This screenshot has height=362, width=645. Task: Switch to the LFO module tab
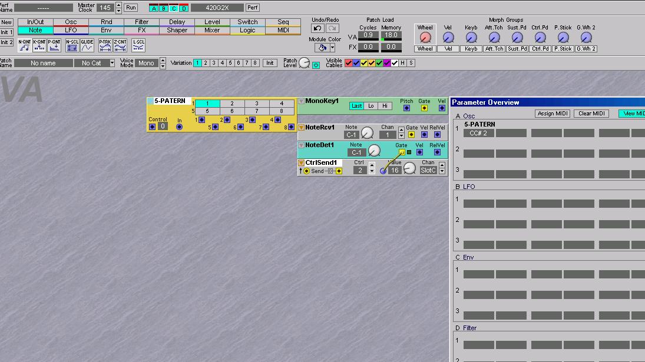(71, 30)
